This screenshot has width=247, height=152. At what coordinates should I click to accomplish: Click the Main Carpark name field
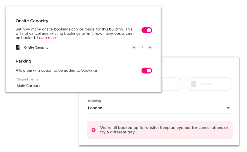pos(84,86)
